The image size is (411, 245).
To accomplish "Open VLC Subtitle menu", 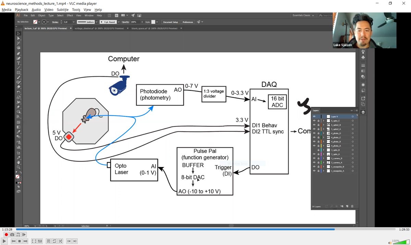I will pos(63,10).
